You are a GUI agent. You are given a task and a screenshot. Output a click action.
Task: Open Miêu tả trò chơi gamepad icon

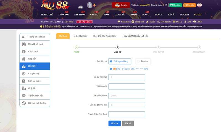[x=24, y=44]
